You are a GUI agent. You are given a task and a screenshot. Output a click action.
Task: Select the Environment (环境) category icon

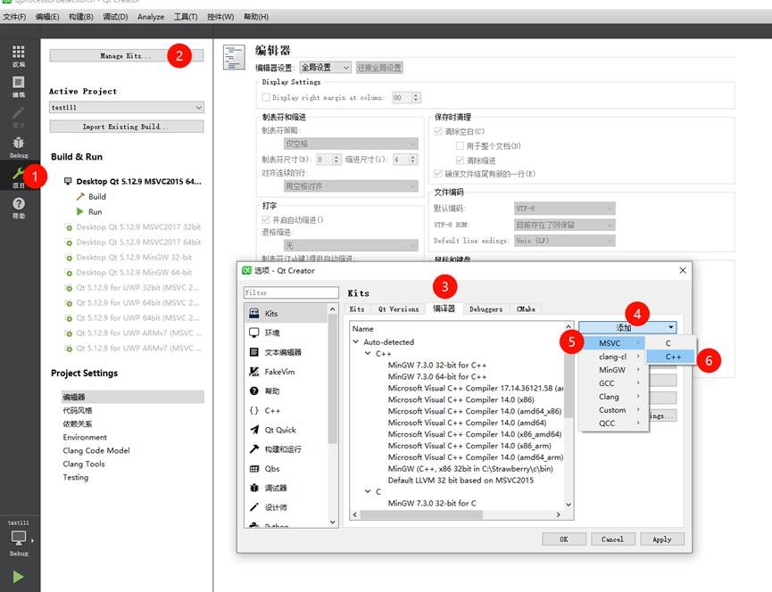click(254, 333)
